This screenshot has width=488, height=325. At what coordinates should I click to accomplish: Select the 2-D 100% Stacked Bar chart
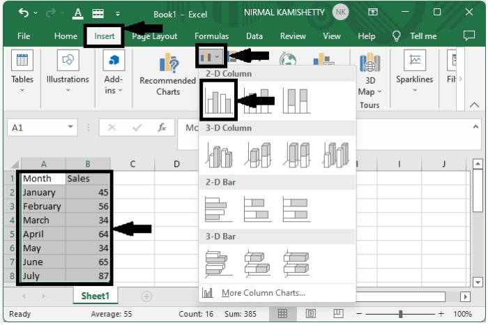click(x=296, y=209)
